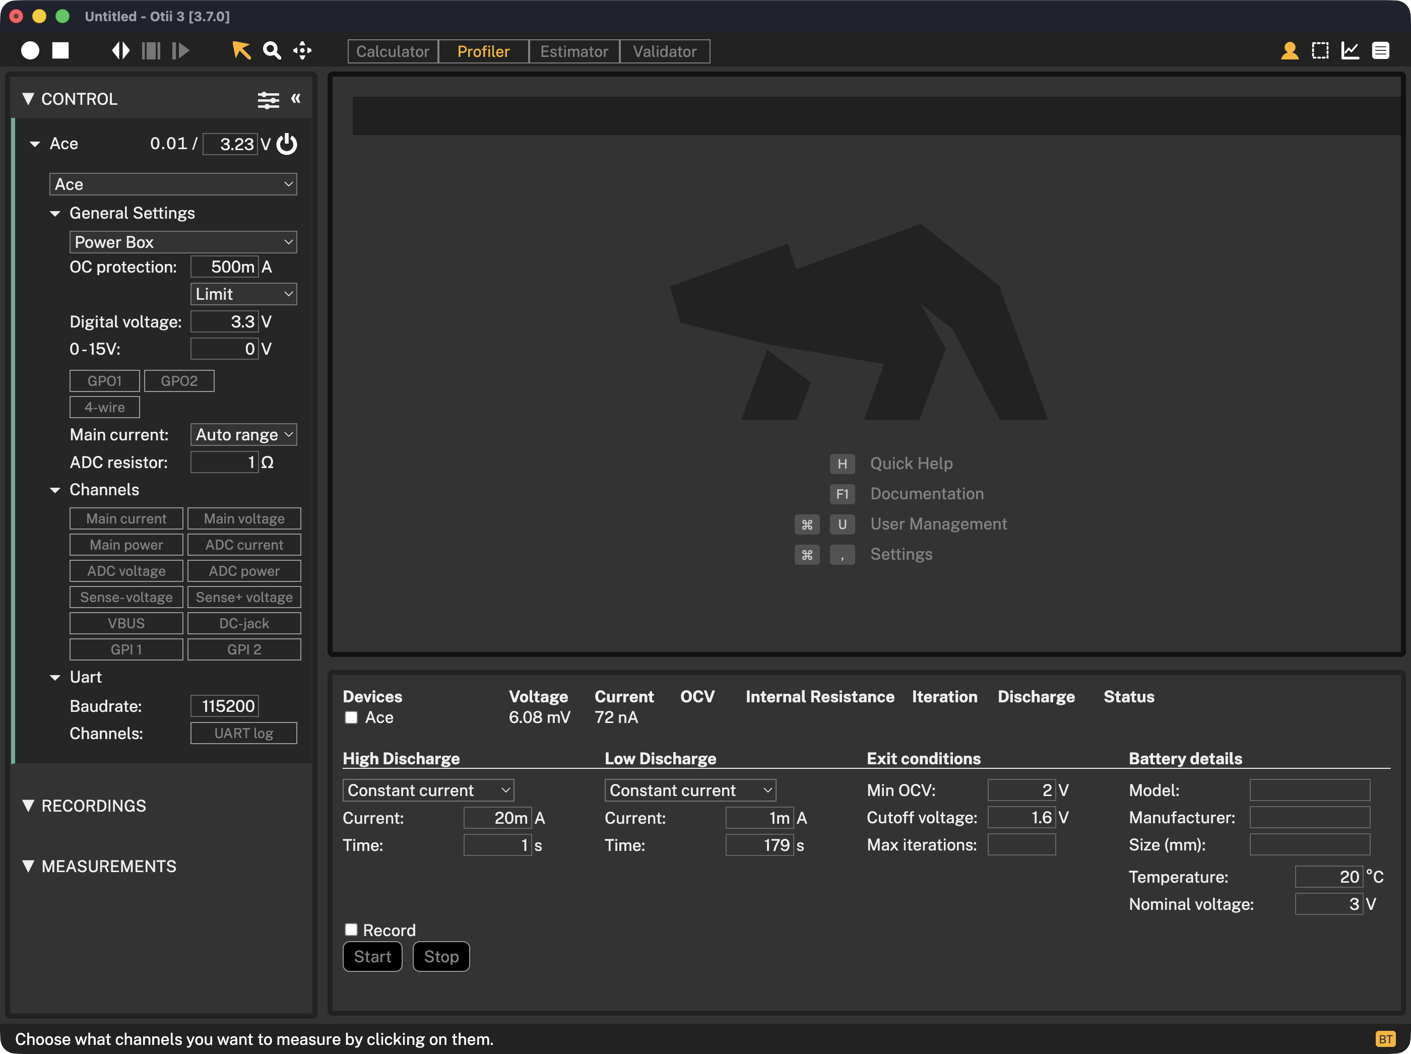Open the Auto range dropdown

click(x=244, y=435)
